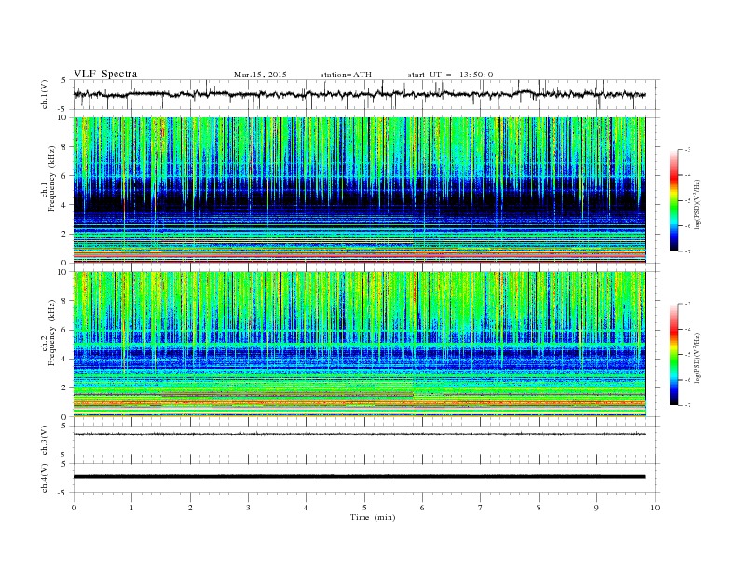Click inside the ch.1 spectrogram panel

pyautogui.click(x=359, y=190)
